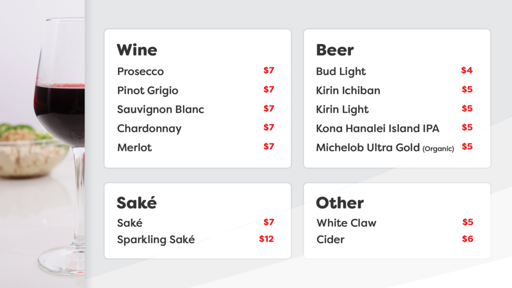Viewport: 512px width, 288px height.
Task: Choose the Sparkling Saké item
Action: (x=156, y=239)
